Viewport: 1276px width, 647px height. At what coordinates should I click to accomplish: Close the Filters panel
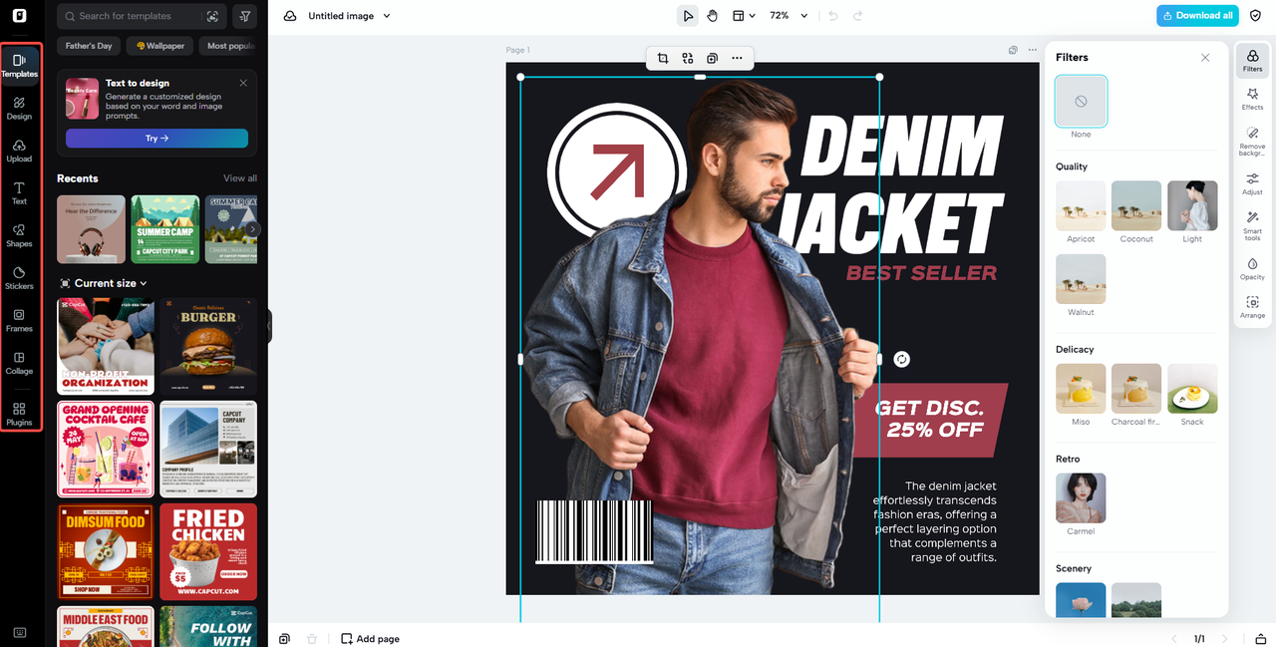(1205, 58)
